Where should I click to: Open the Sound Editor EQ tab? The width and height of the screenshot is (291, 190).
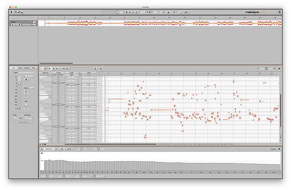62,149
